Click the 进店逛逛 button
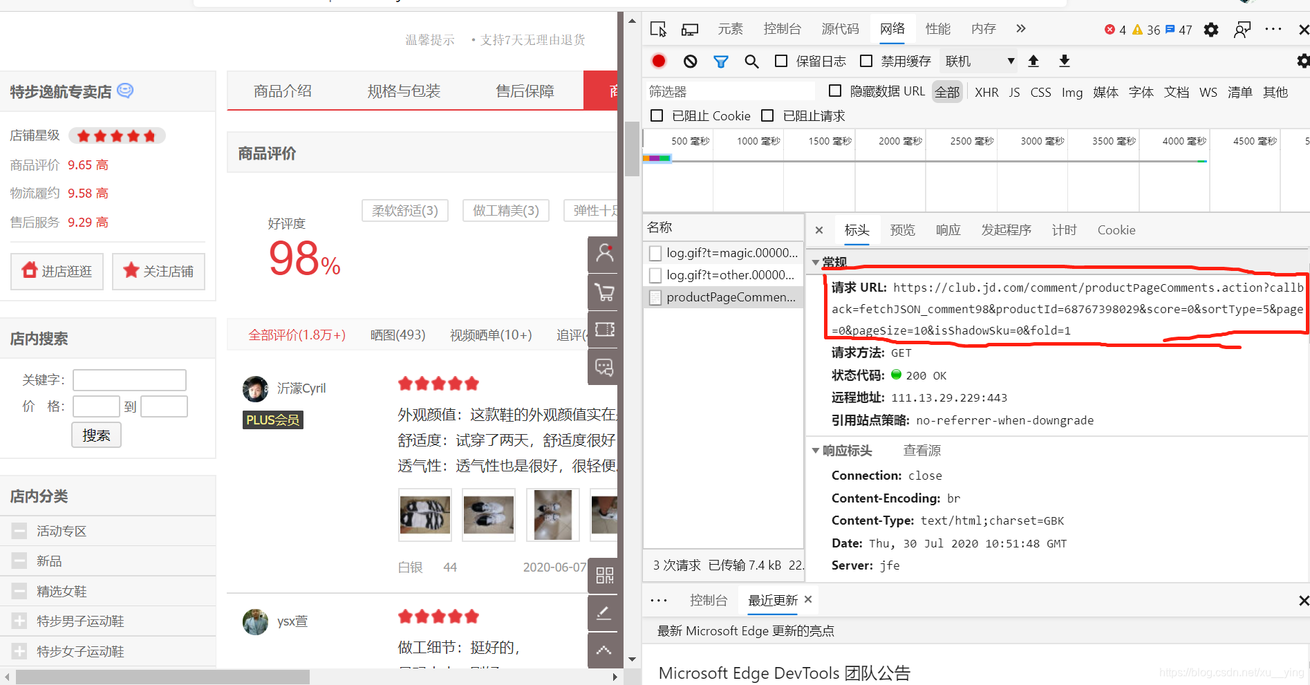The width and height of the screenshot is (1310, 685). click(57, 271)
